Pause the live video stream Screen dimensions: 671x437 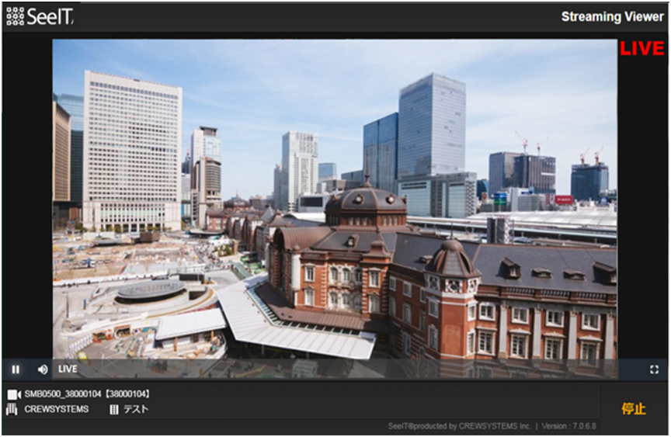(x=16, y=369)
